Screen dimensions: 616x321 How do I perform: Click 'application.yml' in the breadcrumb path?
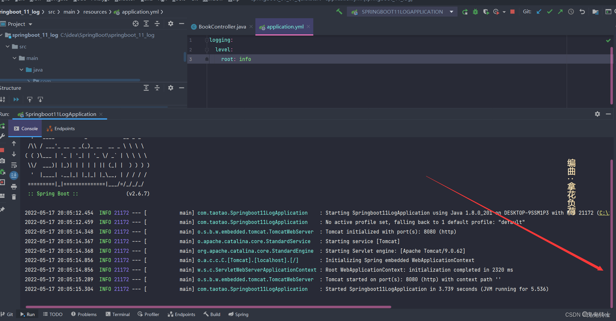tap(140, 12)
